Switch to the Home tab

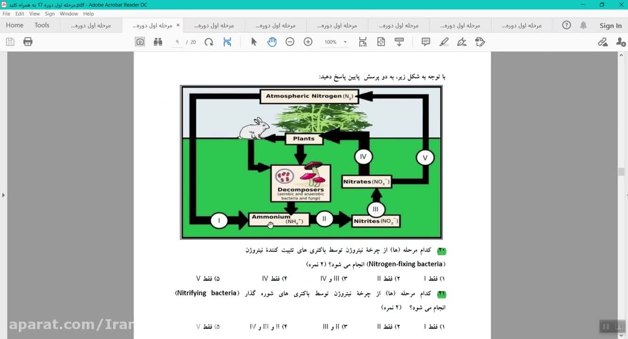coord(15,25)
